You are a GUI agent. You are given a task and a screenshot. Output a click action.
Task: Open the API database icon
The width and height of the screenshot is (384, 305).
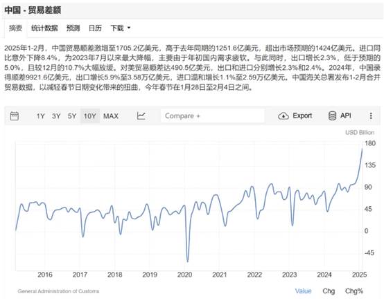point(332,115)
